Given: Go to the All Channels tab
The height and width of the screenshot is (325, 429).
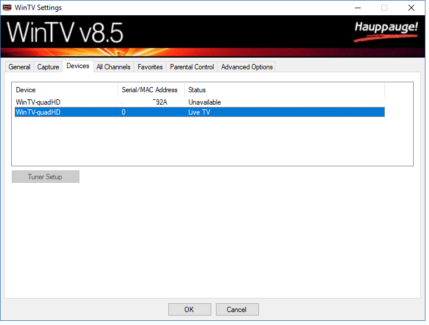Looking at the screenshot, I should [x=114, y=67].
